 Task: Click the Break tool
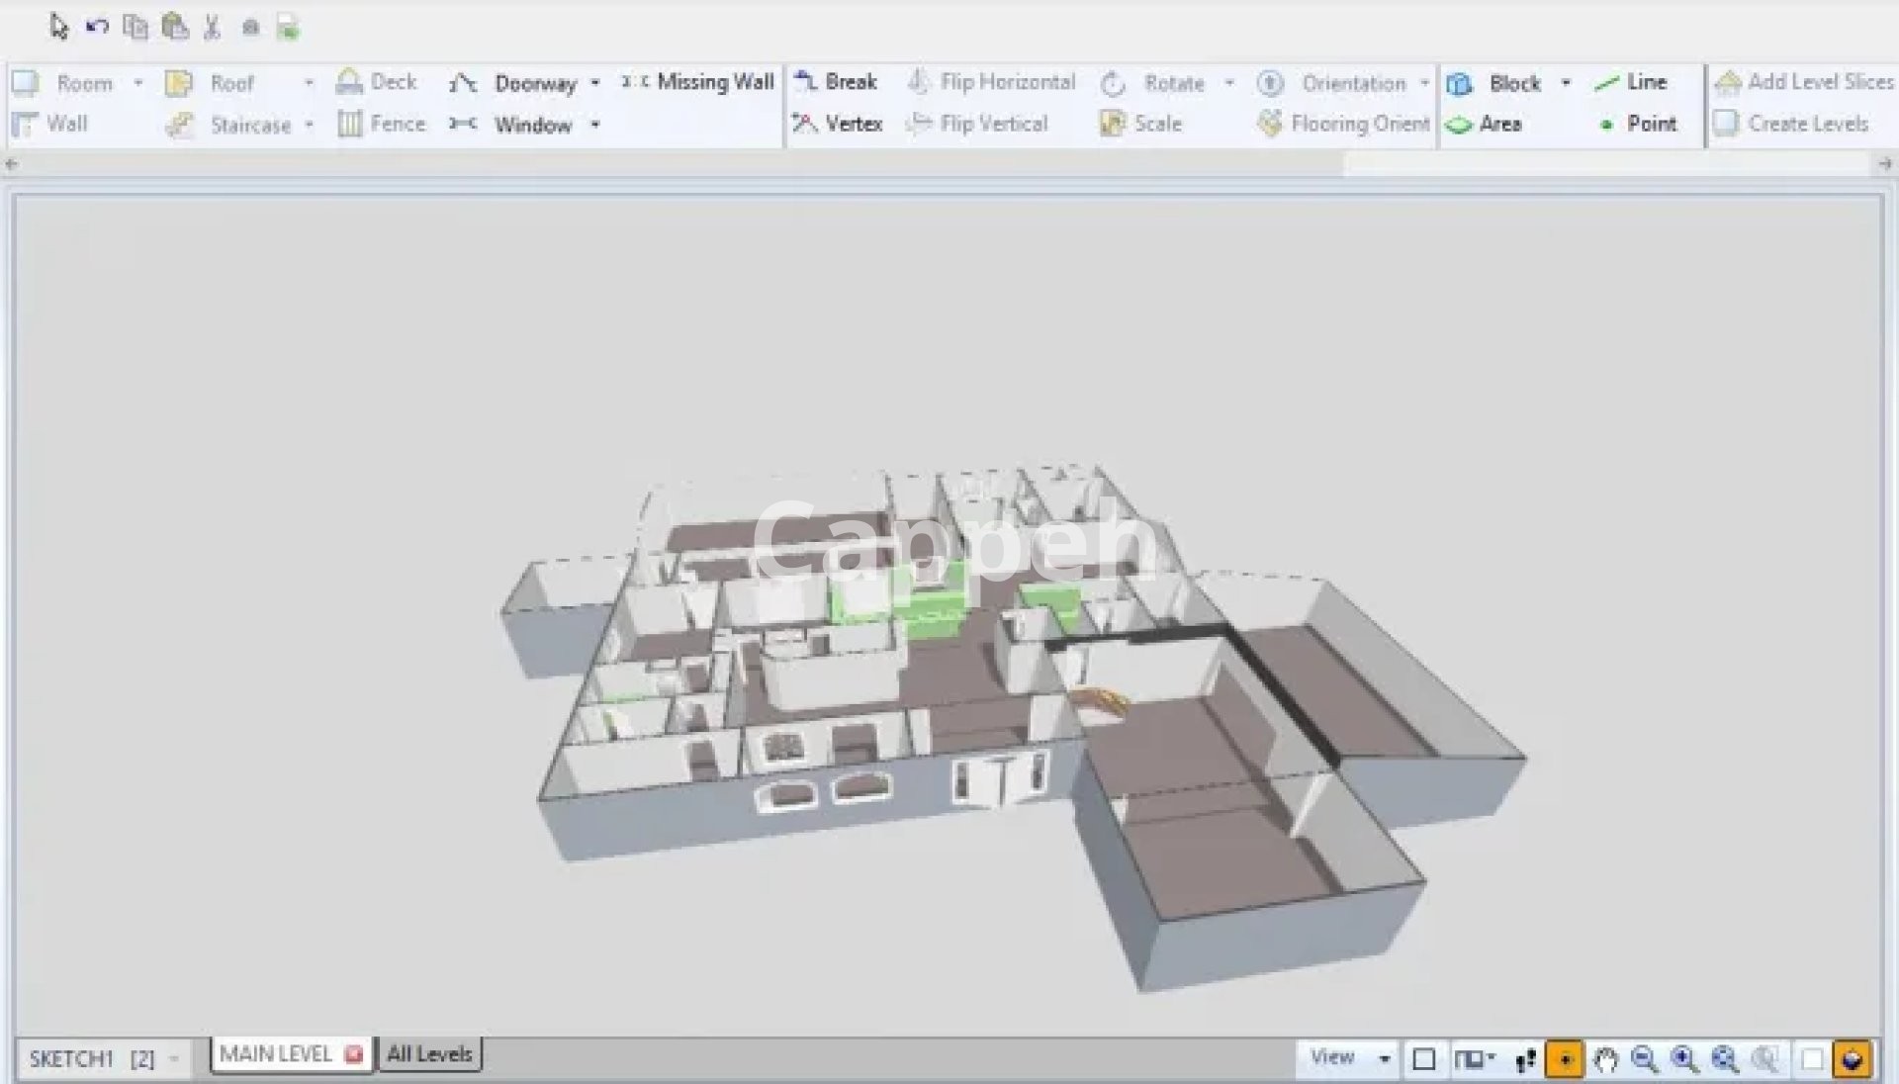click(837, 82)
